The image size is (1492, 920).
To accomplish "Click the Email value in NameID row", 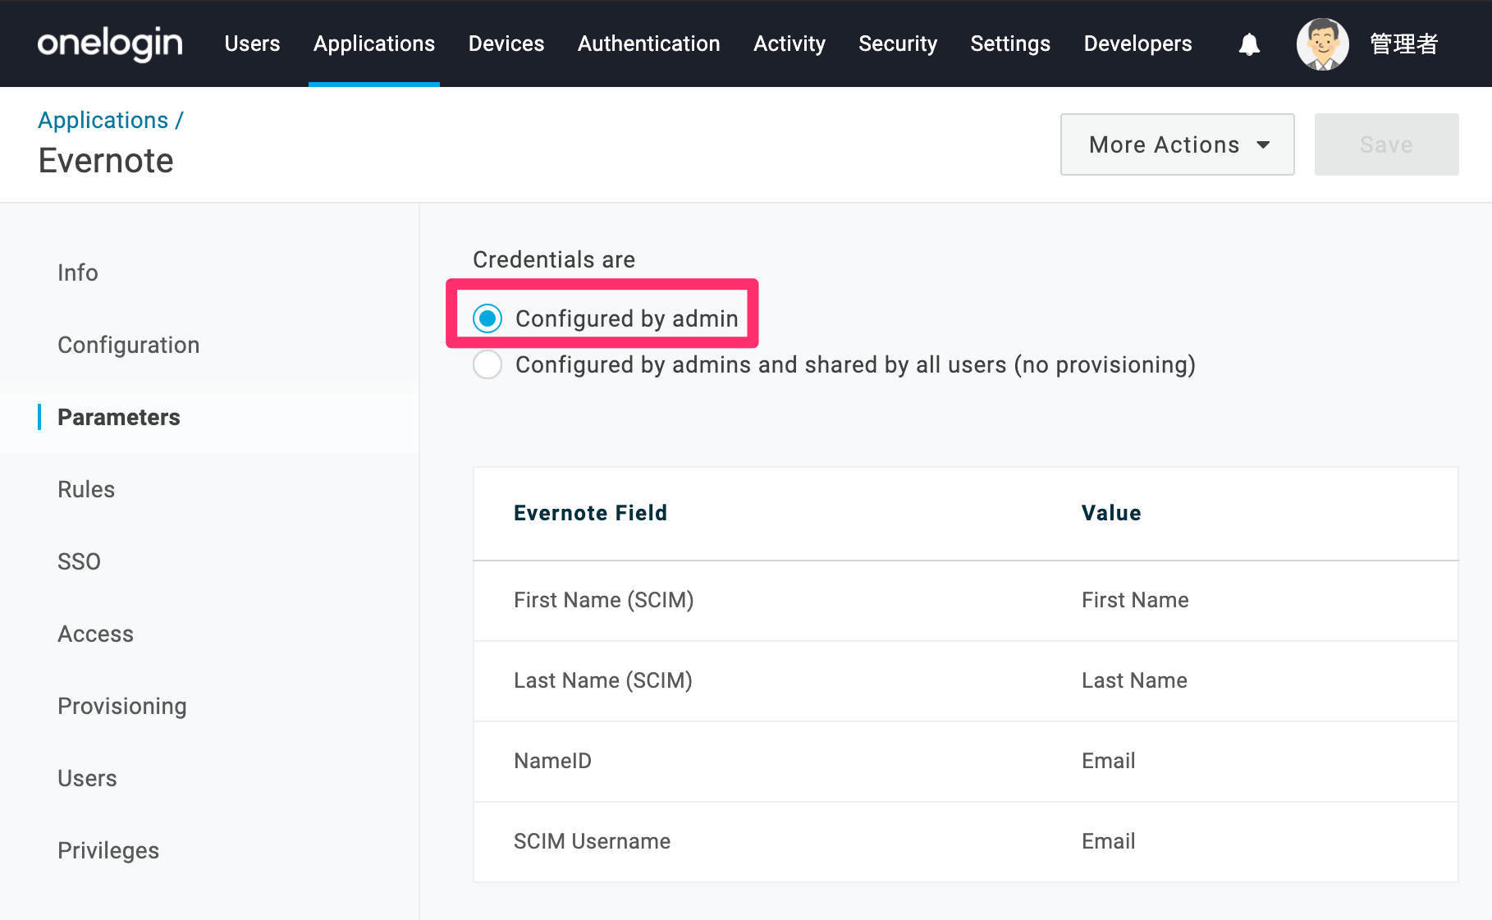I will click(x=1108, y=761).
